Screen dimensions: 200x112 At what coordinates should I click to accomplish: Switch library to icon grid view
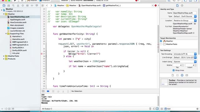162,109
